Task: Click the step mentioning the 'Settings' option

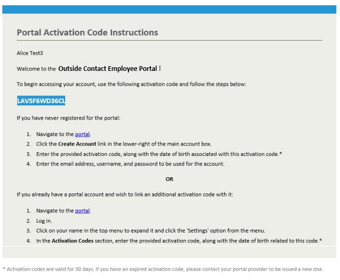Action: point(151,230)
